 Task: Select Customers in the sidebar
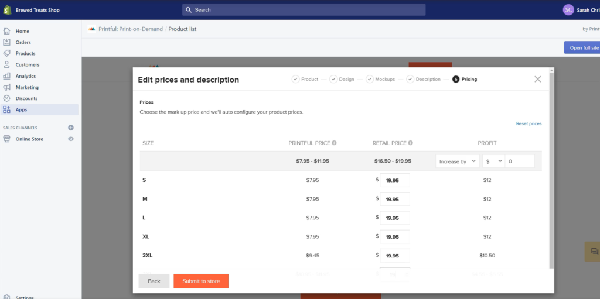click(x=28, y=64)
